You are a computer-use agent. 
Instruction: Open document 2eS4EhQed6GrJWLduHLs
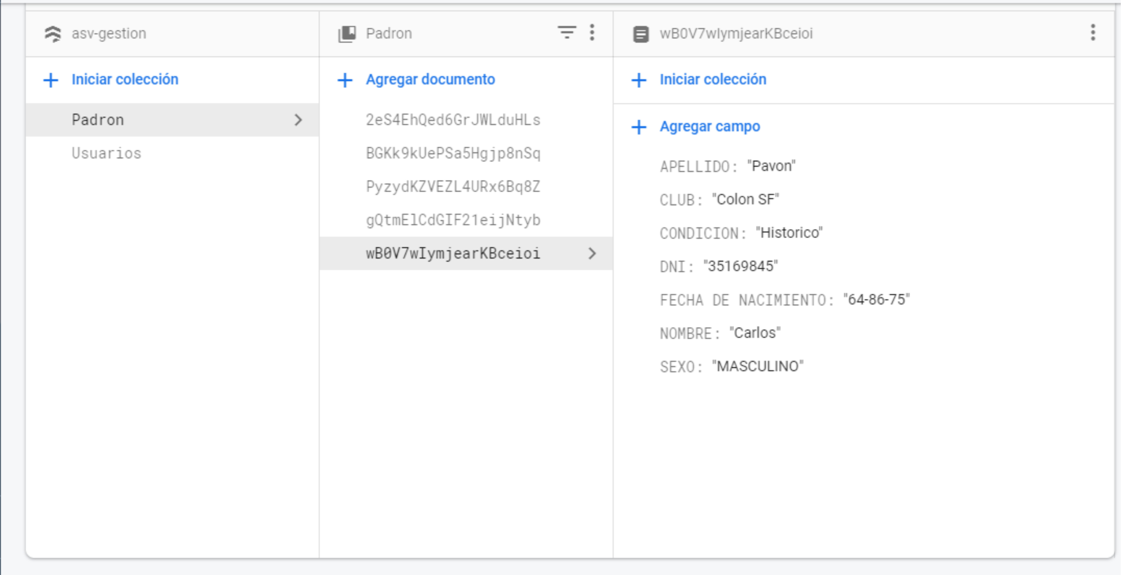453,120
